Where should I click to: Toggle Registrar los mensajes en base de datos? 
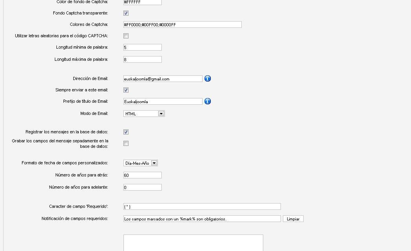[x=126, y=132]
